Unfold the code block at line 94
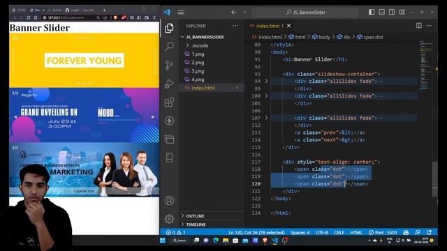Viewport: 447px width, 251px height. (x=266, y=82)
